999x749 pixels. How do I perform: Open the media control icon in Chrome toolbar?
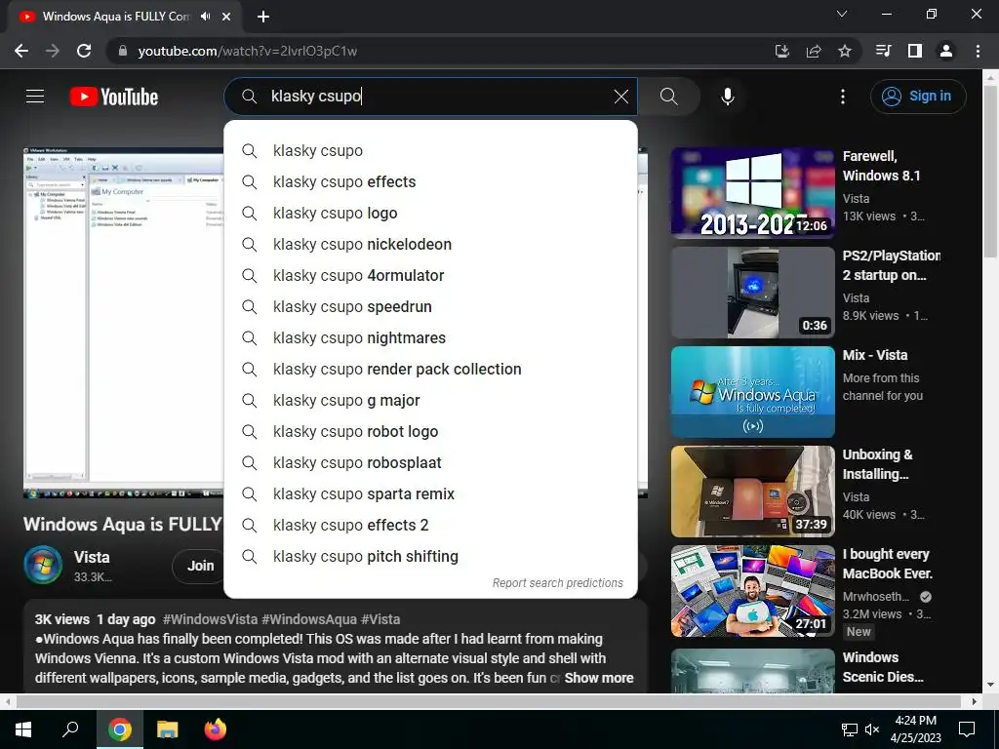click(x=883, y=51)
